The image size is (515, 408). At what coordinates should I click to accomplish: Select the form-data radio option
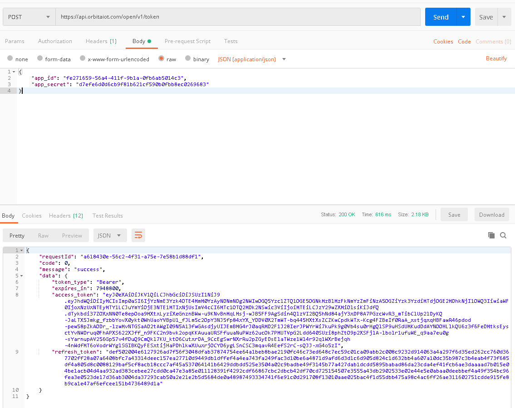click(40, 59)
